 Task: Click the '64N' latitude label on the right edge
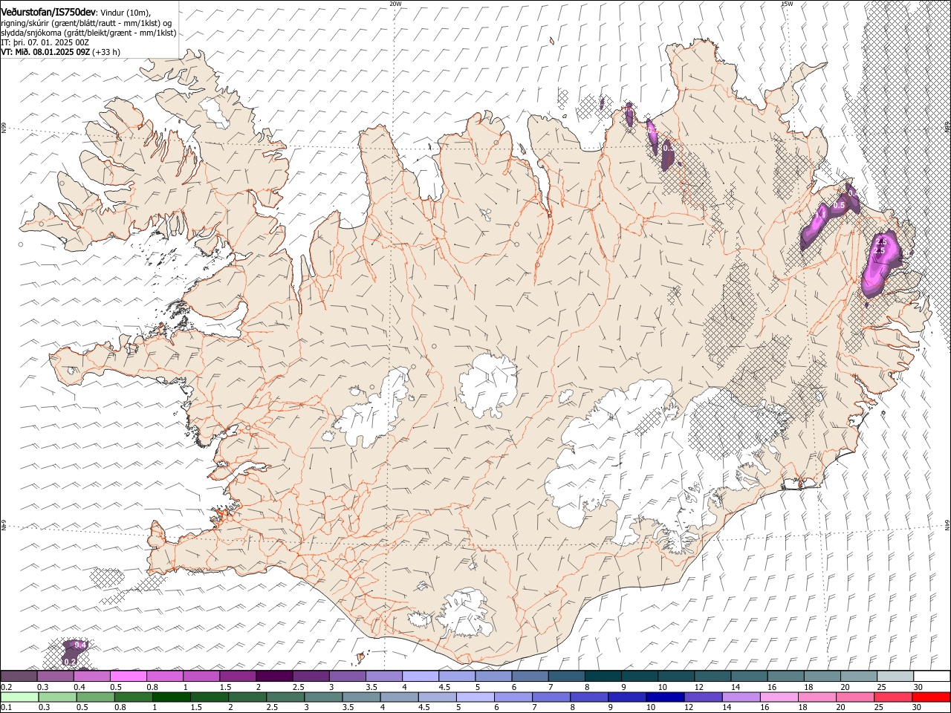pyautogui.click(x=947, y=525)
